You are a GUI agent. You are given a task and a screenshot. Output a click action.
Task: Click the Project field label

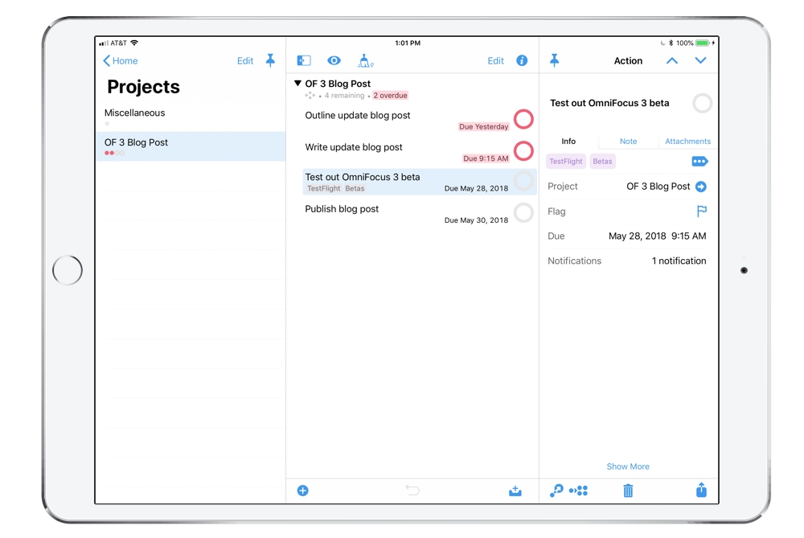pyautogui.click(x=563, y=187)
